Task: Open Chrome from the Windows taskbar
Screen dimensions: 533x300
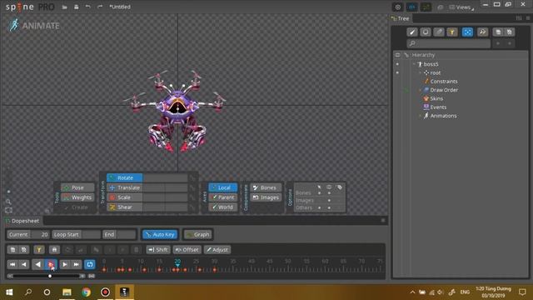Action: (x=86, y=292)
